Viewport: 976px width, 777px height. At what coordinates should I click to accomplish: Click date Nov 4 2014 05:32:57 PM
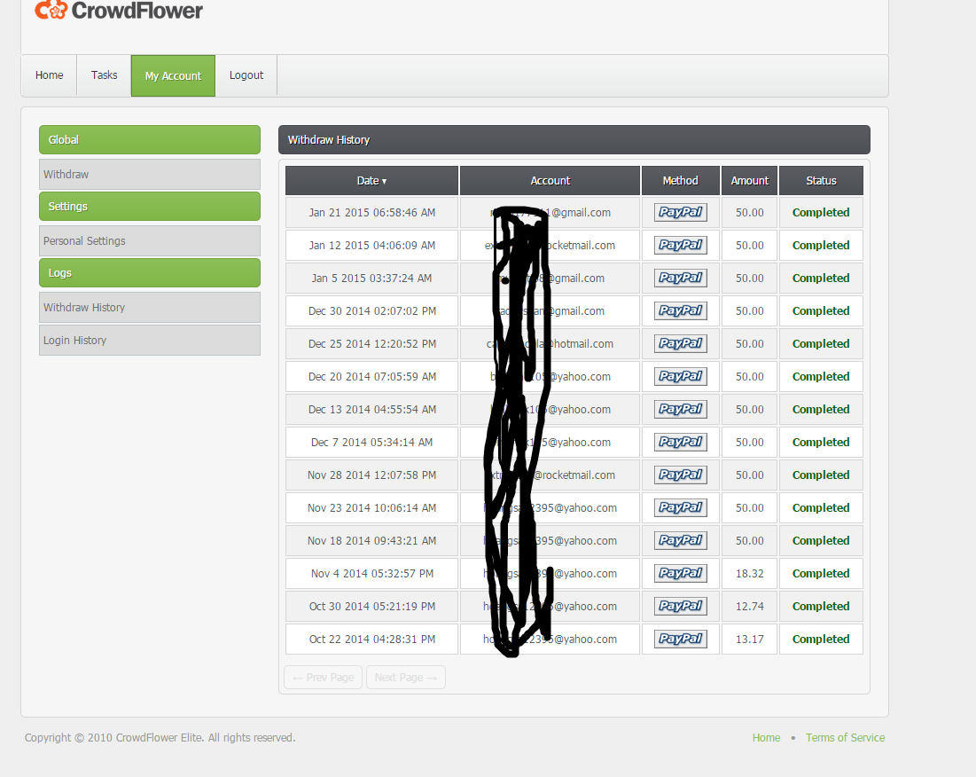pos(372,573)
